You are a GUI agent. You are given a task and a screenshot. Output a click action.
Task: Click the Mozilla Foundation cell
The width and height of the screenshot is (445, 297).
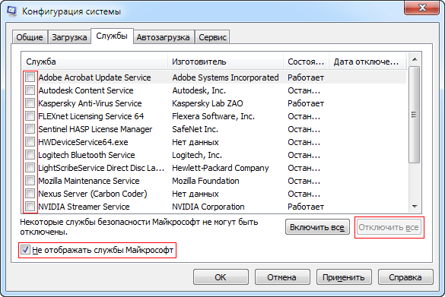[205, 181]
